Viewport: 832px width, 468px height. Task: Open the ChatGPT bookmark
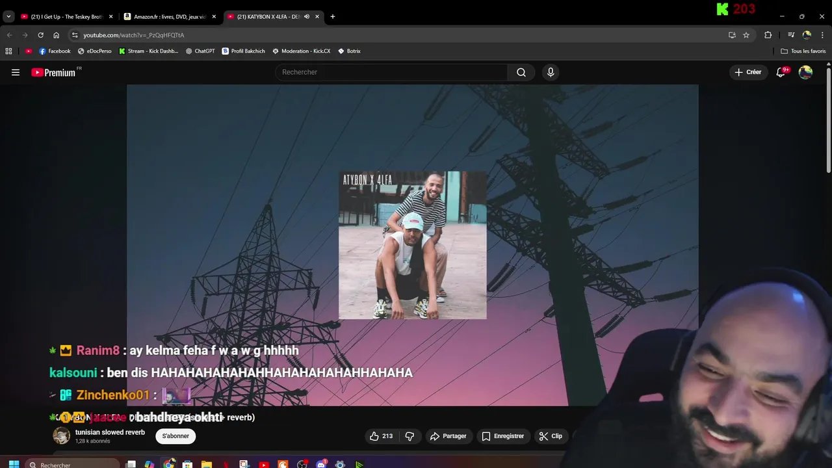[x=200, y=51]
